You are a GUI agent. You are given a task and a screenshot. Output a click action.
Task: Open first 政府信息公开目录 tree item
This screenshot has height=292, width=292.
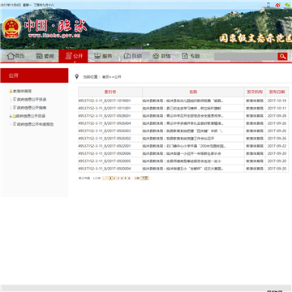click(30, 100)
